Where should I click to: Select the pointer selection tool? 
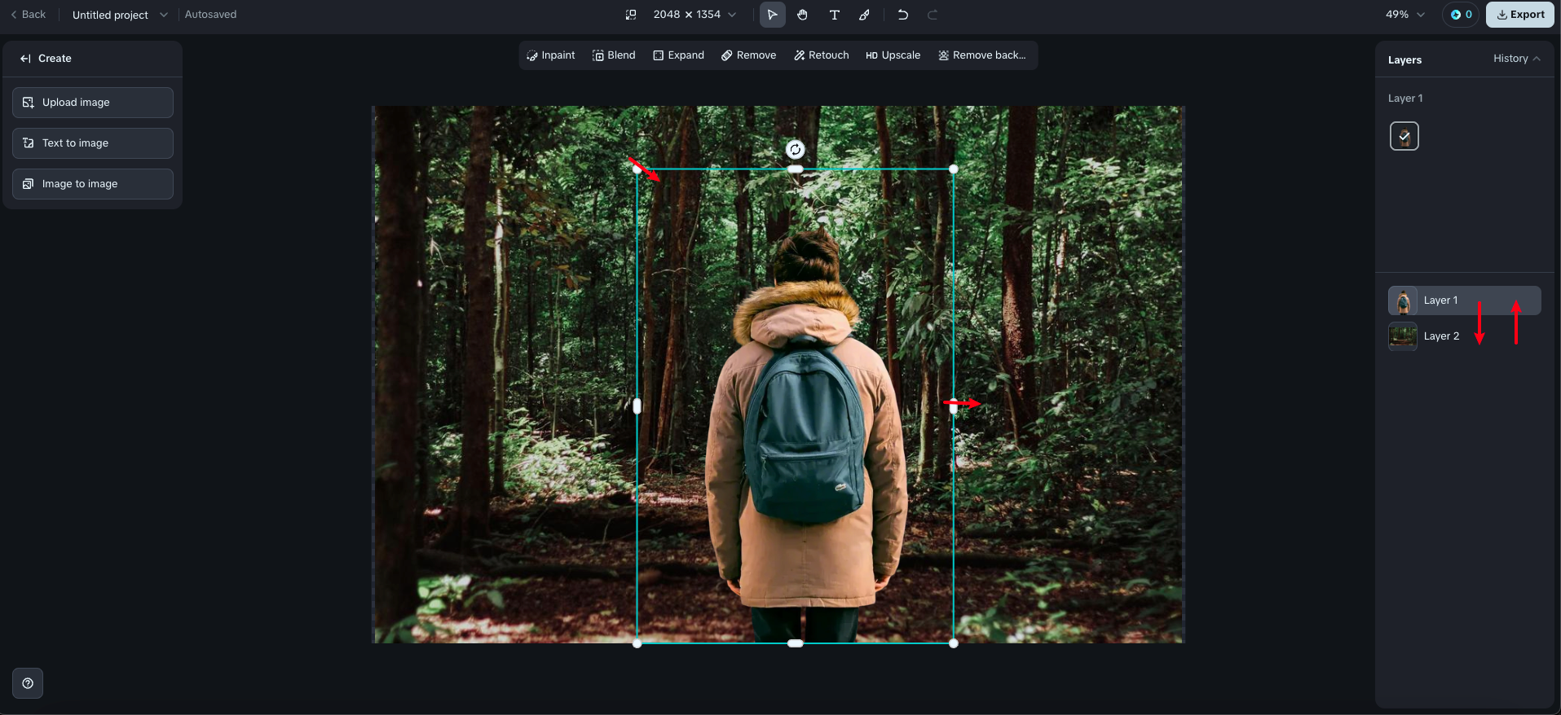(772, 15)
